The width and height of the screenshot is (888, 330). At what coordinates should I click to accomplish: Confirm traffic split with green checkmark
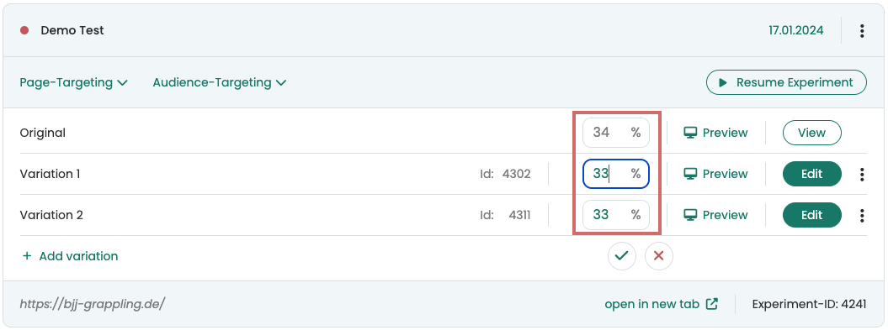coord(622,256)
